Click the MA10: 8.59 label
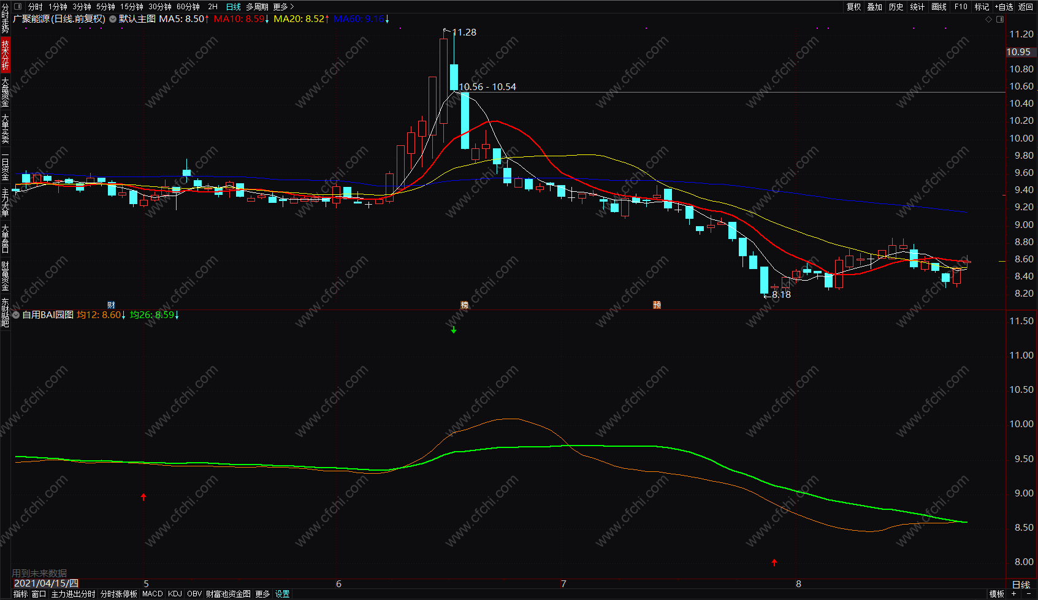Viewport: 1038px width, 600px height. click(x=242, y=19)
